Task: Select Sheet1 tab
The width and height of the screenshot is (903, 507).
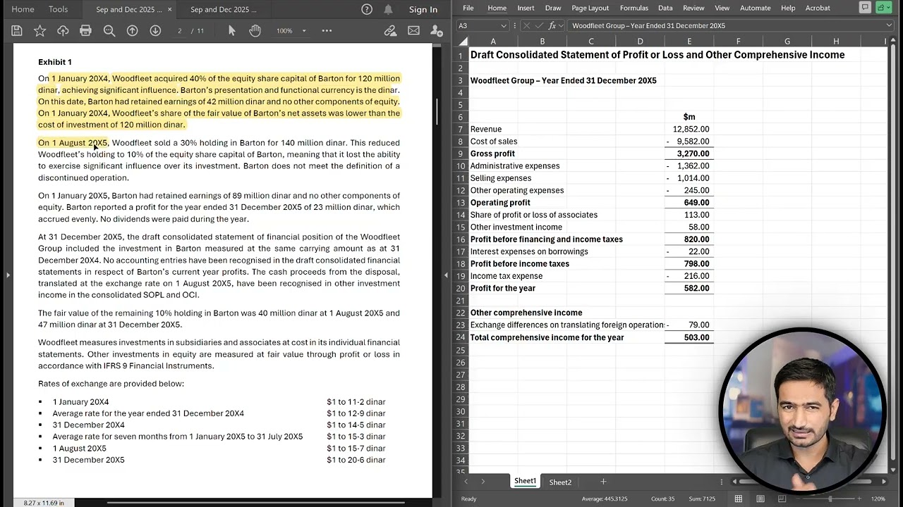Action: click(525, 482)
